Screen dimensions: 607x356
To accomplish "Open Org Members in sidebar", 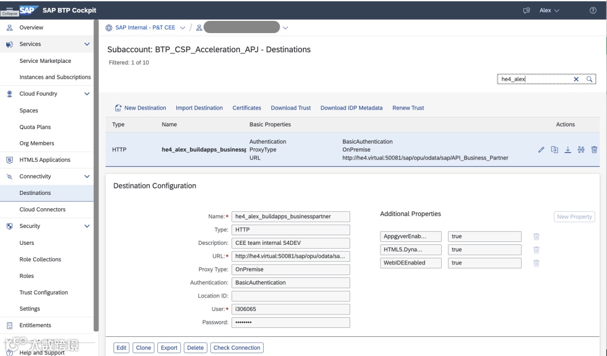I will click(37, 143).
